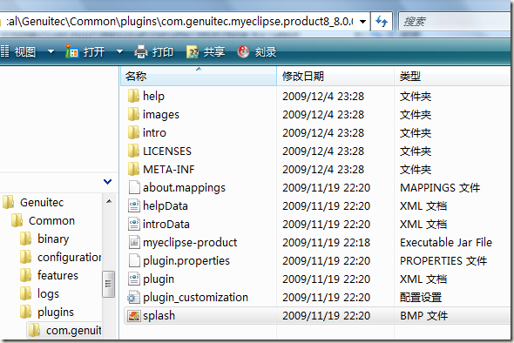Viewport: 514px width, 343px height.
Task: Click the plugins folder icon in tree
Action: (26, 312)
